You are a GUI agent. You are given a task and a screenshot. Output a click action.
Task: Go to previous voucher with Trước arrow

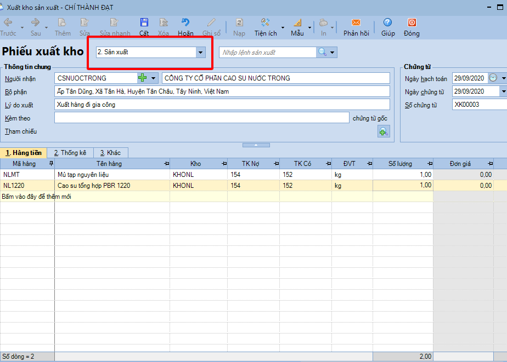pos(8,22)
